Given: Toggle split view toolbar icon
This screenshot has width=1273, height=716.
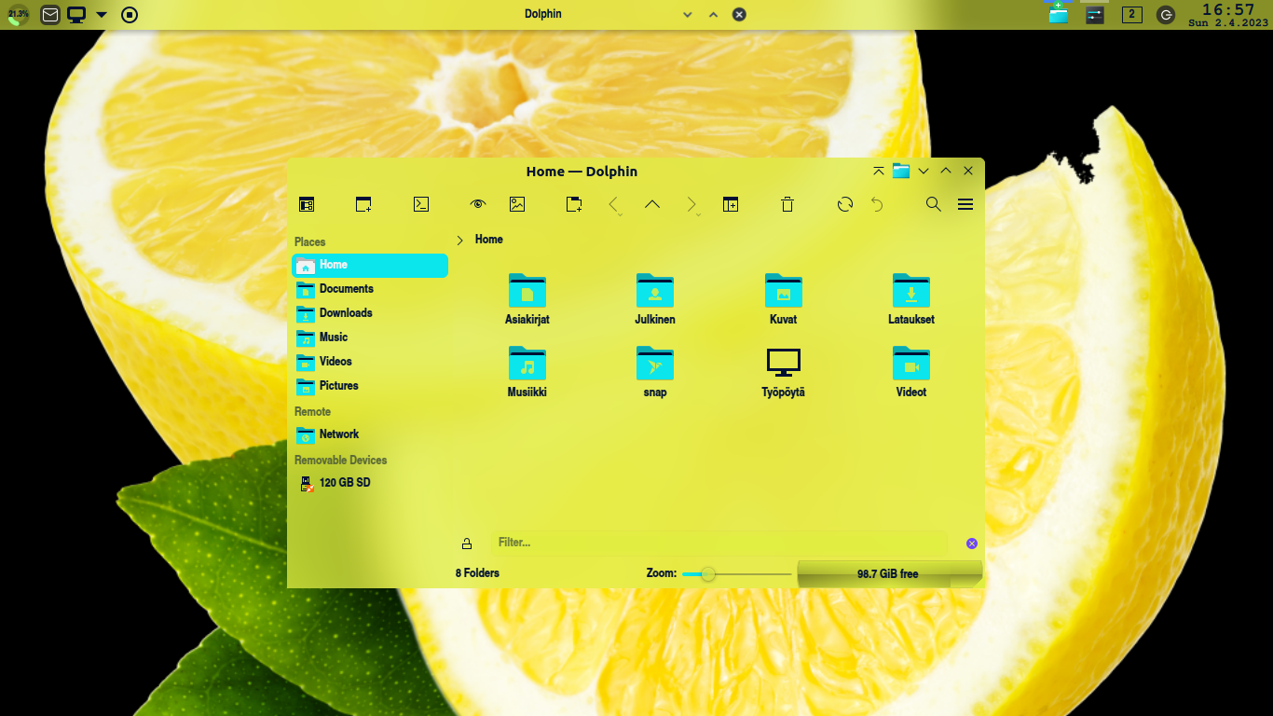Looking at the screenshot, I should click(731, 204).
